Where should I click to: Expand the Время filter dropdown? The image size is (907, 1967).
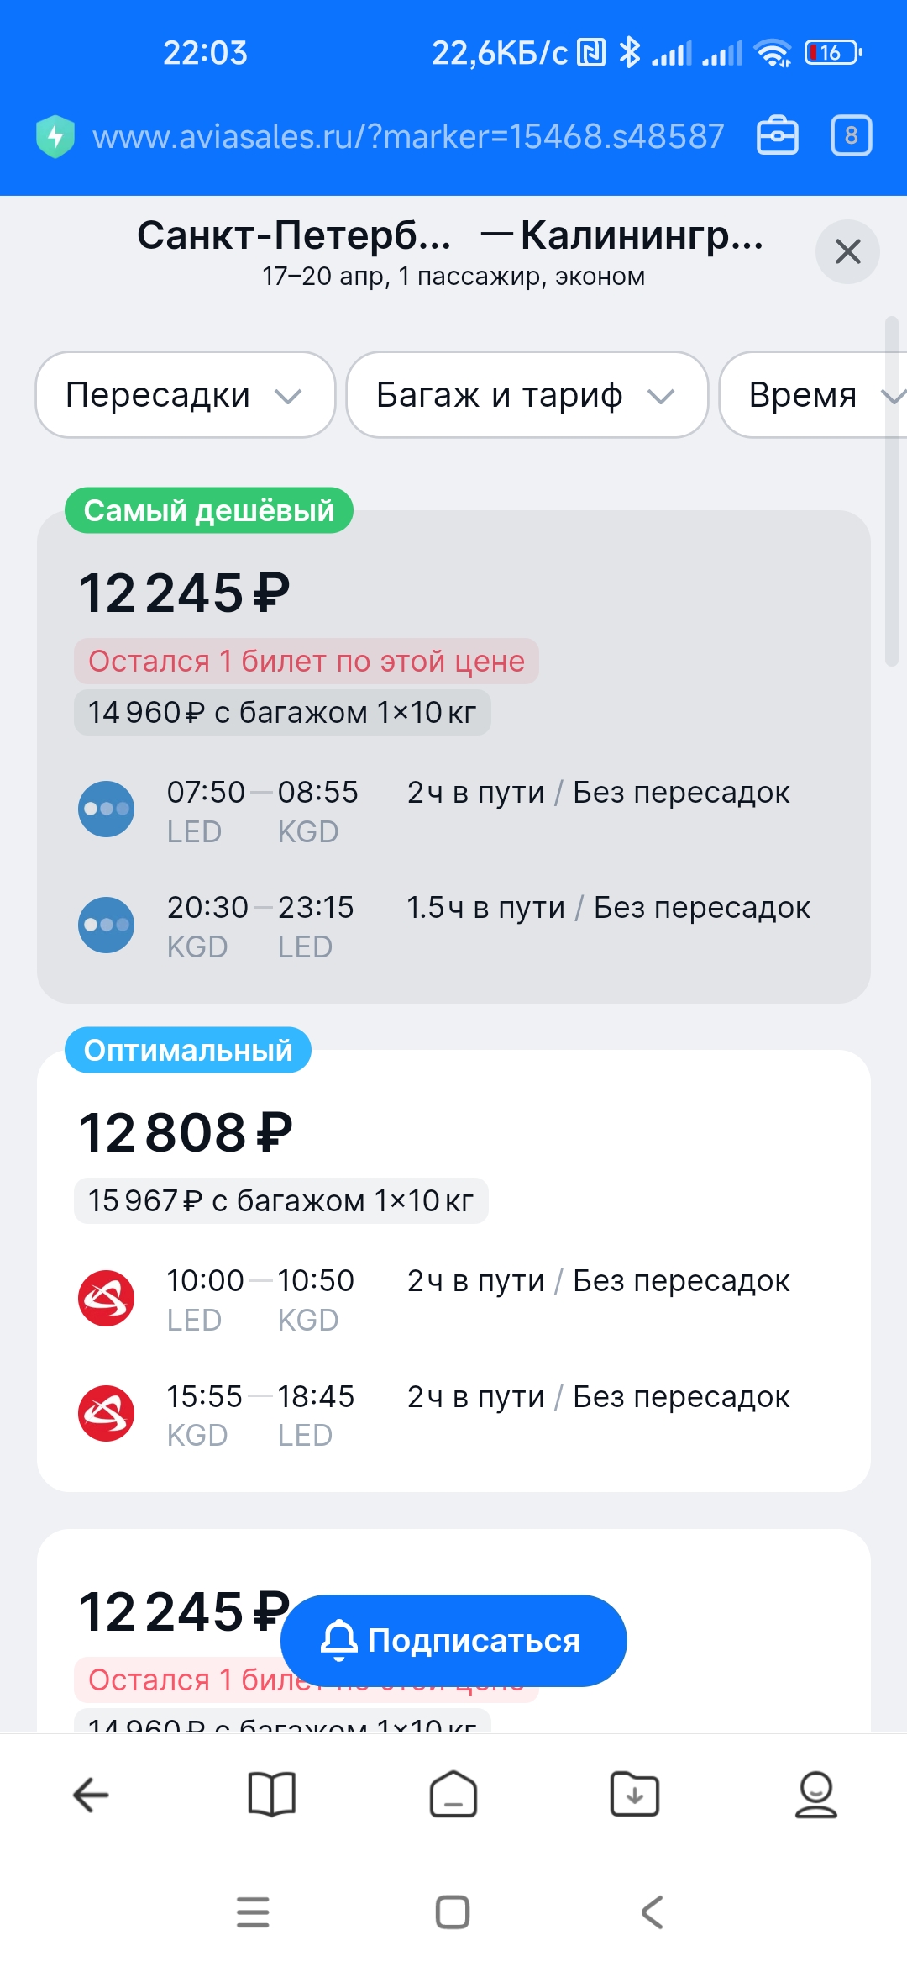pyautogui.click(x=813, y=395)
